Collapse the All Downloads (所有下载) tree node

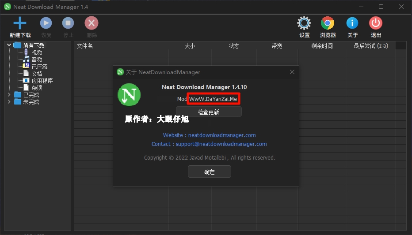pyautogui.click(x=9, y=45)
